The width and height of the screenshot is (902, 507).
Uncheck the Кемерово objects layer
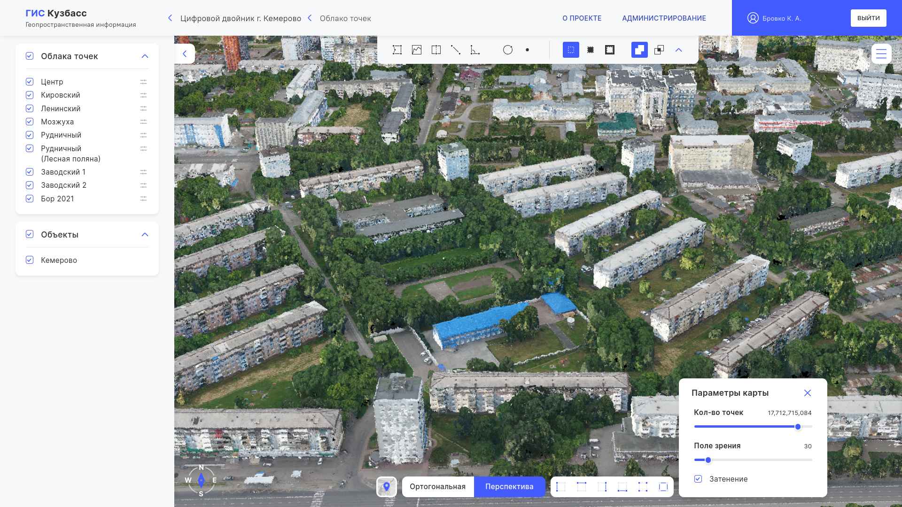click(x=30, y=260)
